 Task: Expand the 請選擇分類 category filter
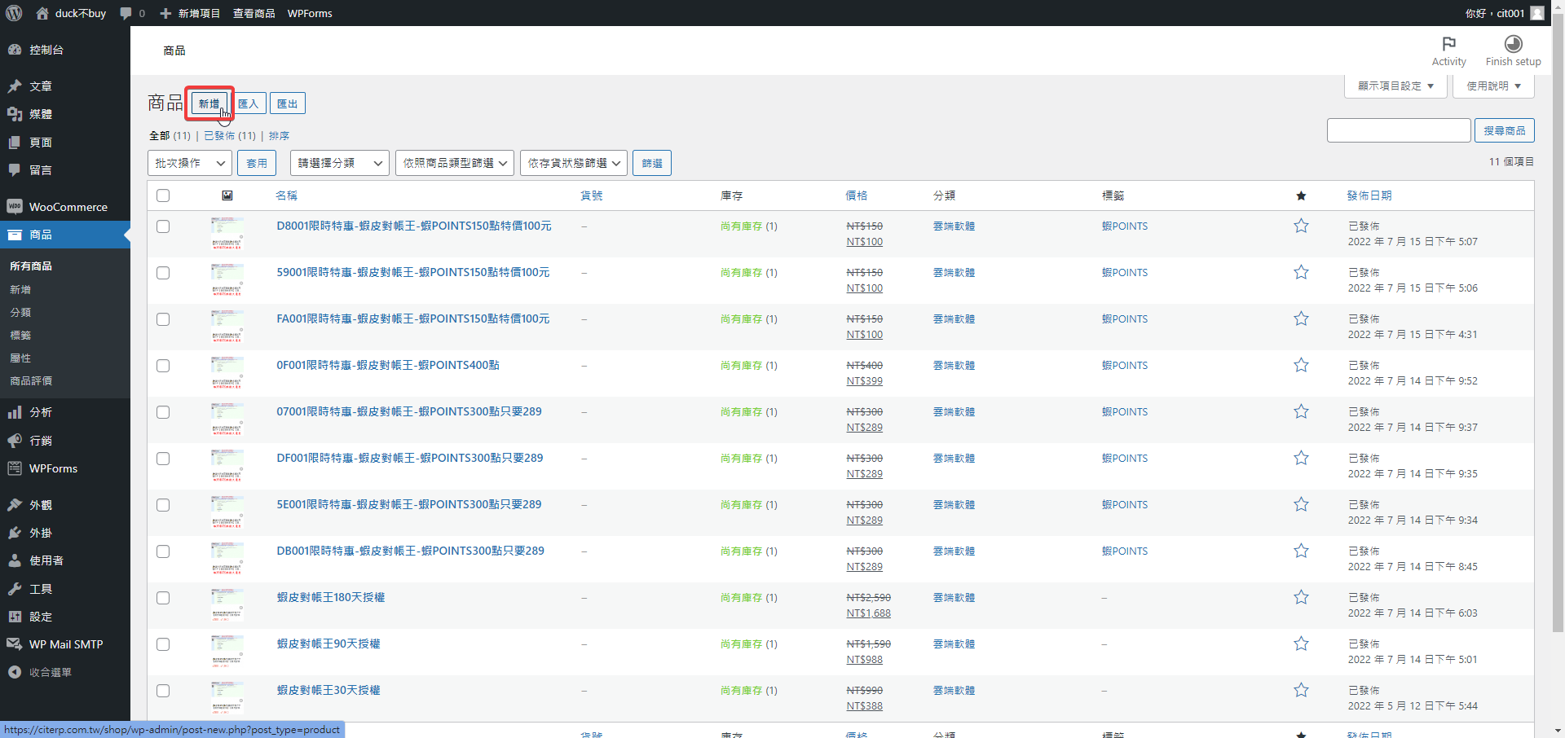[339, 163]
